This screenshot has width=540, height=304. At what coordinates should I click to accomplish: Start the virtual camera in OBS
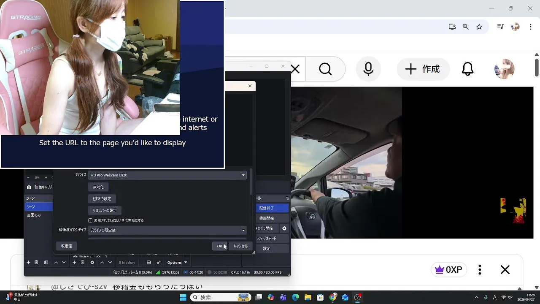(267, 228)
